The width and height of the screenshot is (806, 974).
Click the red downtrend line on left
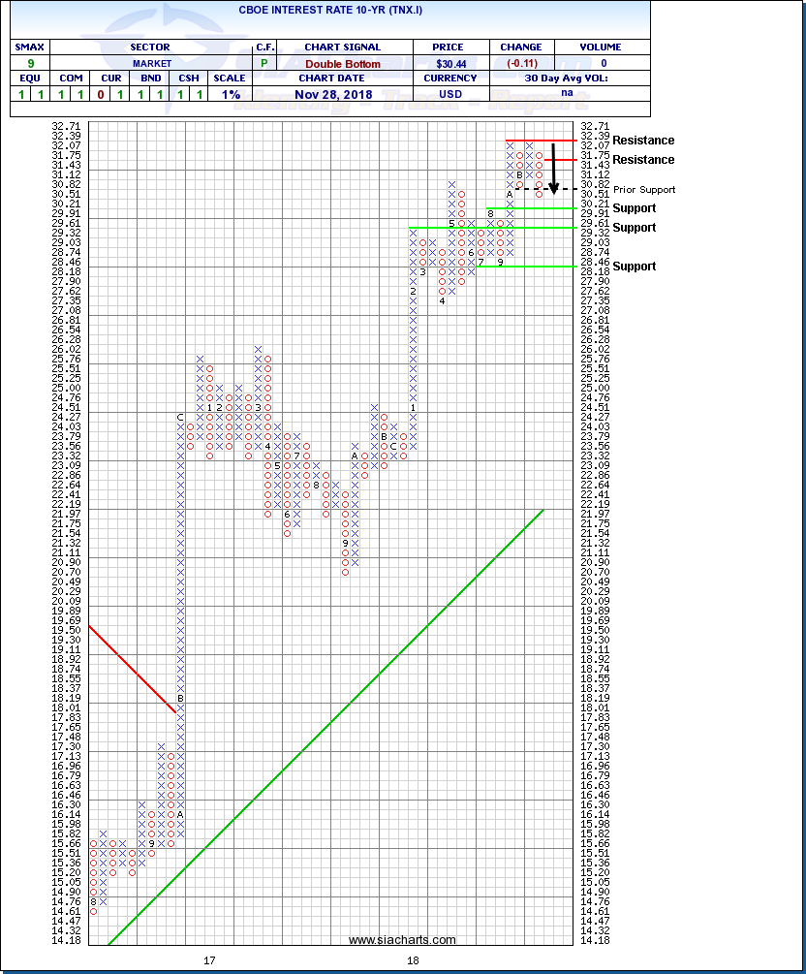pos(133,669)
